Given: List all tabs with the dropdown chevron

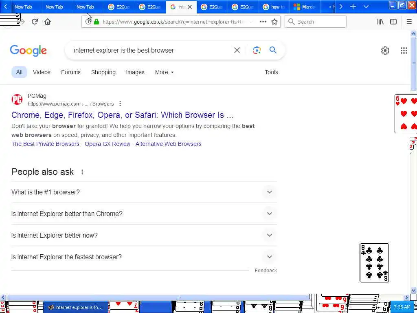Looking at the screenshot, I should tap(366, 7).
